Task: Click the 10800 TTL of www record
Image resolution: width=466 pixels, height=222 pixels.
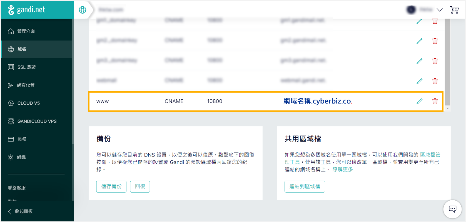Action: click(215, 101)
